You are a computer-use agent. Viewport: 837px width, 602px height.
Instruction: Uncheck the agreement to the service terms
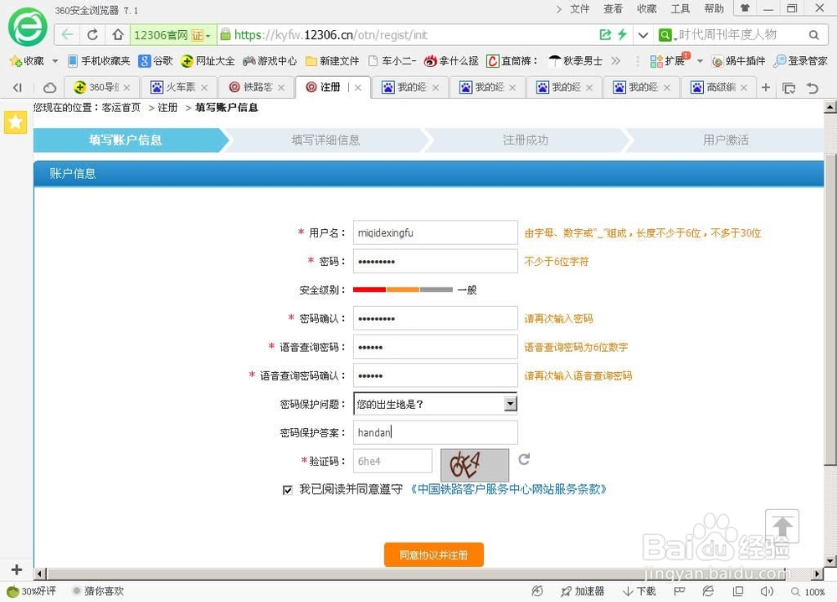point(288,489)
